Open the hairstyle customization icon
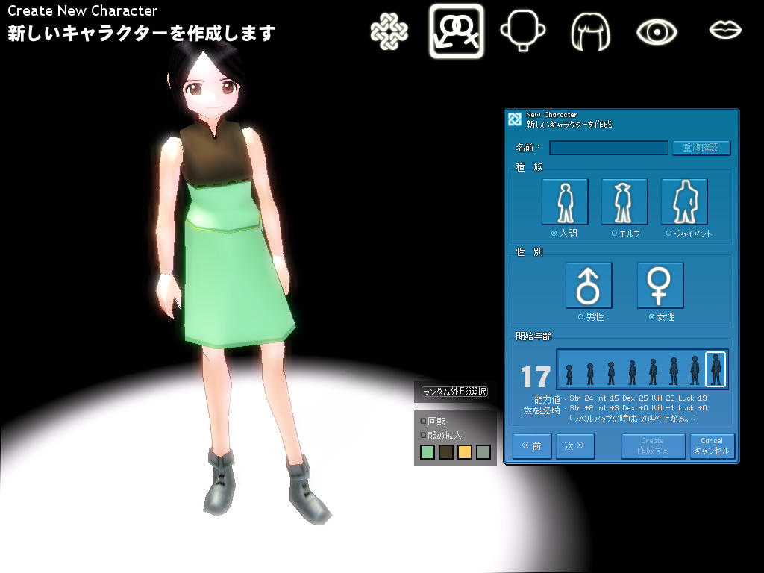 tap(590, 31)
